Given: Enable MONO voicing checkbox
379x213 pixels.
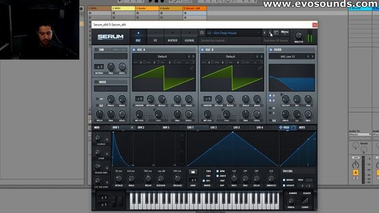Looking at the screenshot, I should 284,180.
